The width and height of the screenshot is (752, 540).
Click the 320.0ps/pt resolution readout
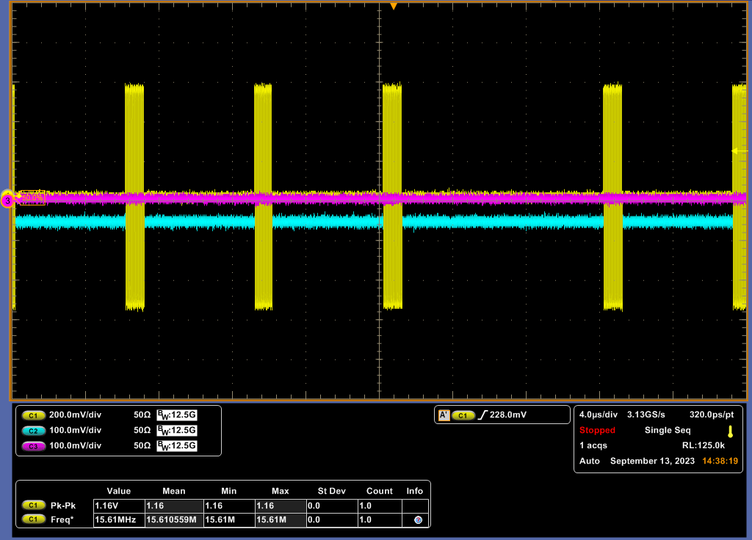point(712,415)
